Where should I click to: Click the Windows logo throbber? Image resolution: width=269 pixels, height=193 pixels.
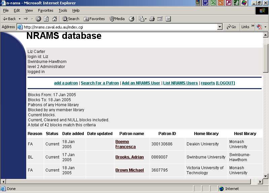(262, 11)
